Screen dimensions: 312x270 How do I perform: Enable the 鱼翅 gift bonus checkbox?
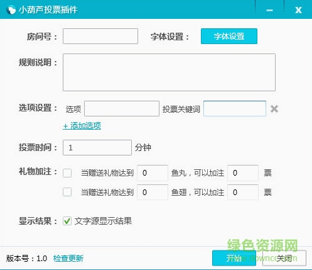pyautogui.click(x=67, y=192)
